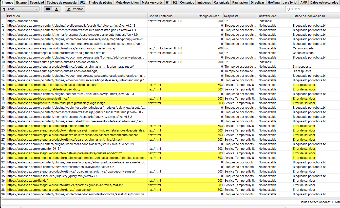The width and height of the screenshot is (340, 208).
Task: Select blog-gimnasia-ritmica URL row
Action: coord(38,99)
